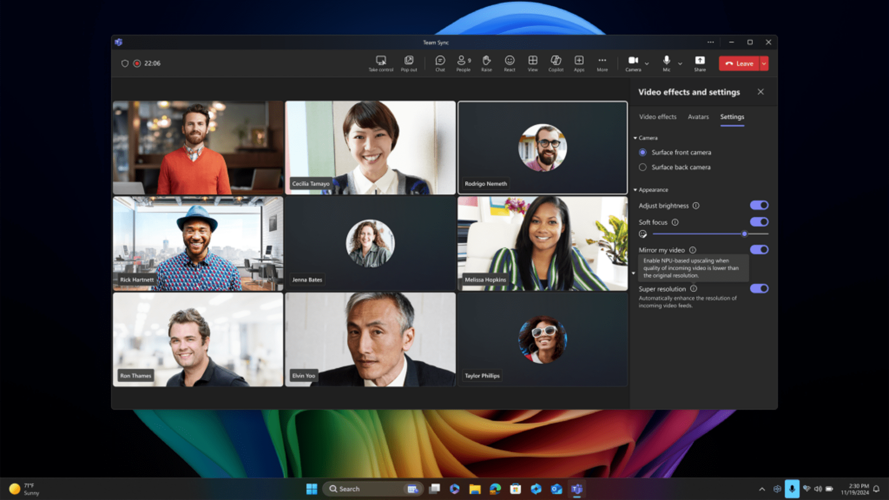Image resolution: width=889 pixels, height=500 pixels.
Task: Raise your hand in meeting
Action: click(x=486, y=63)
